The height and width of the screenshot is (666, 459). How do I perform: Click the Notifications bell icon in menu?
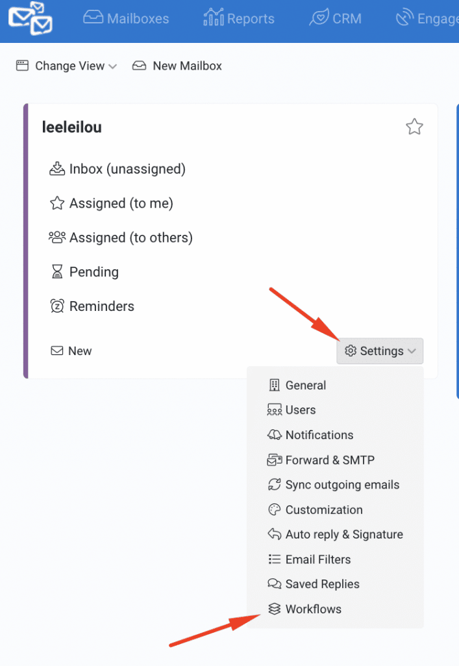[275, 435]
